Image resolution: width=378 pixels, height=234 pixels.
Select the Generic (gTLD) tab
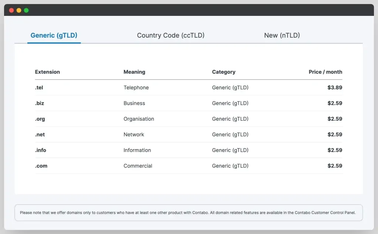point(54,35)
